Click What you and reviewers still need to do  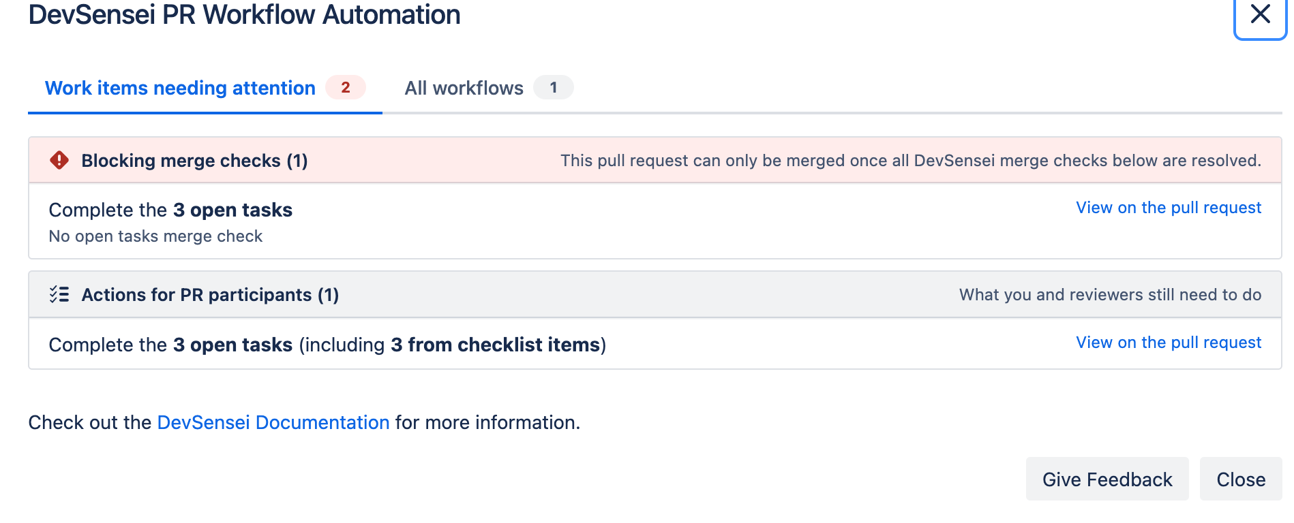coord(1110,295)
